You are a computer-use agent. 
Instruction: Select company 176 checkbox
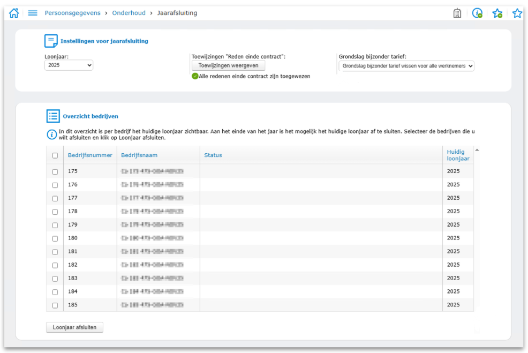pos(55,185)
